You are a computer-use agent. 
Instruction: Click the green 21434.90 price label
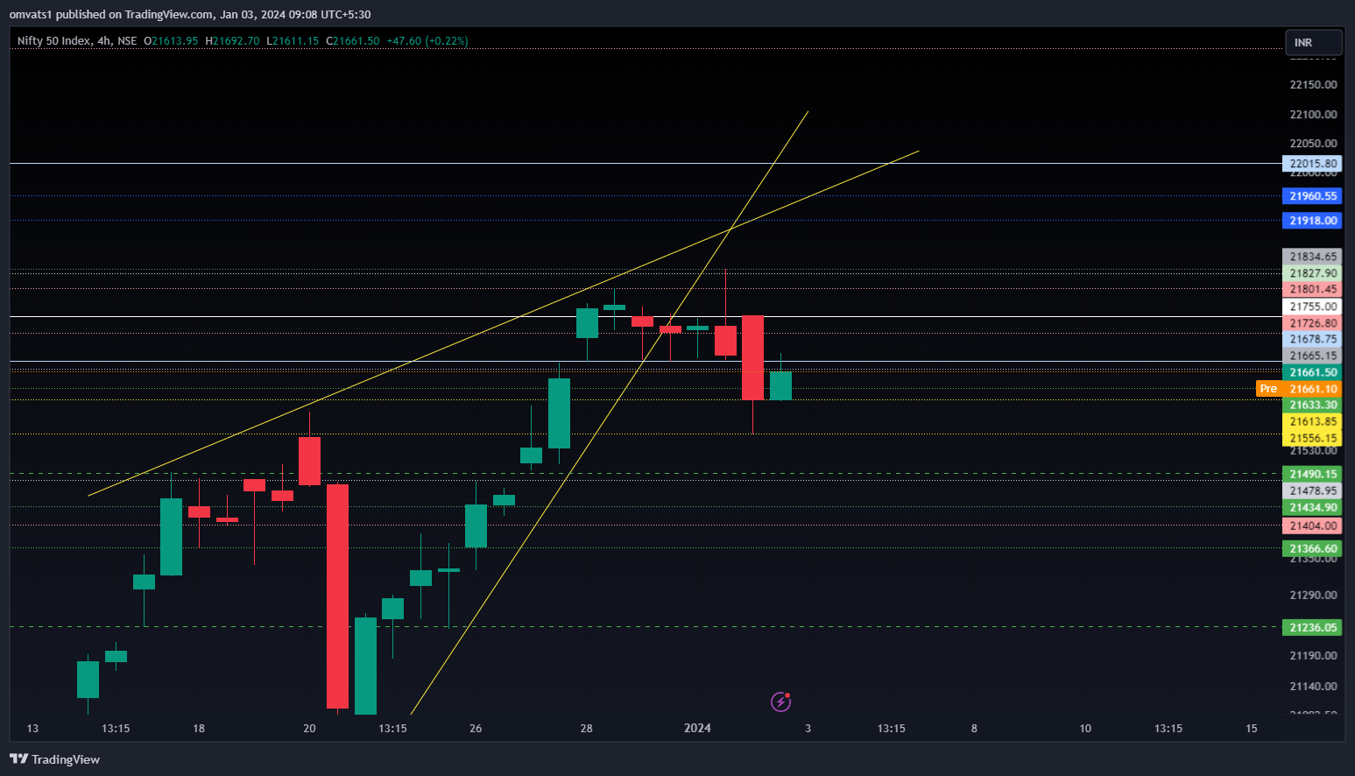click(x=1312, y=507)
